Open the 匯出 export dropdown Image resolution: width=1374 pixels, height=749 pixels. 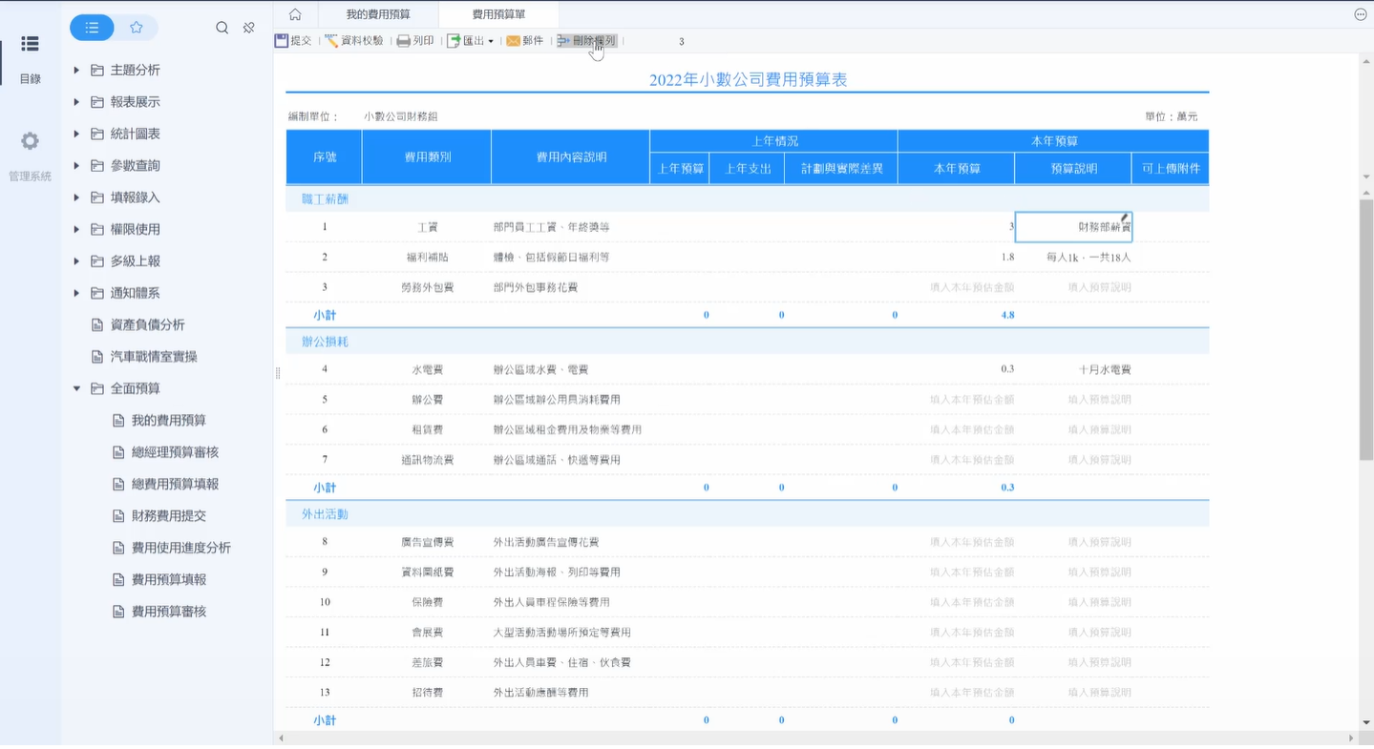click(471, 41)
